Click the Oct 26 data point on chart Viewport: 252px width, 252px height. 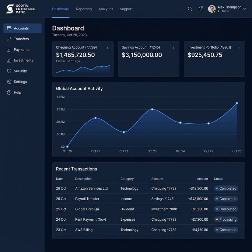(237, 103)
